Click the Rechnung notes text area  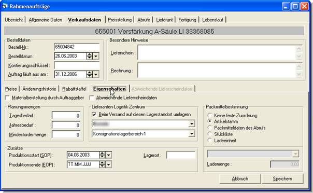[217, 71]
